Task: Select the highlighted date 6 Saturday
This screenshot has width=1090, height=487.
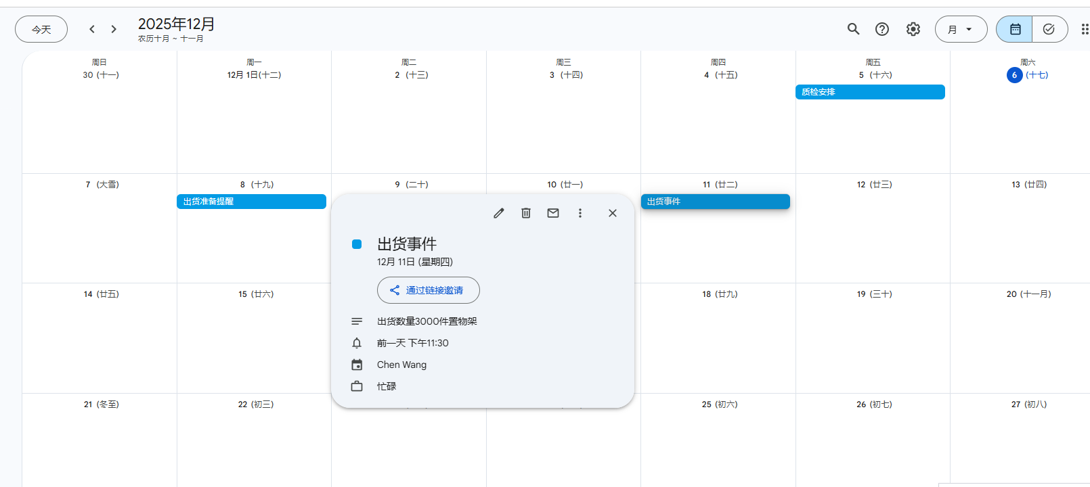Action: [x=1014, y=75]
